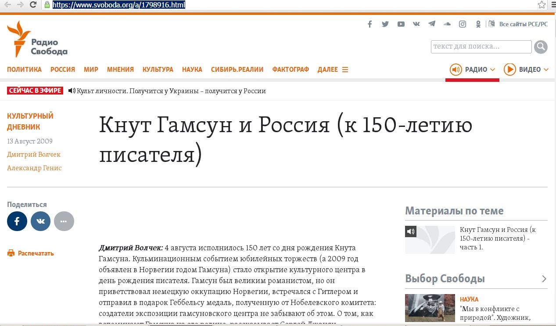Click the browser address bar URL

[119, 5]
